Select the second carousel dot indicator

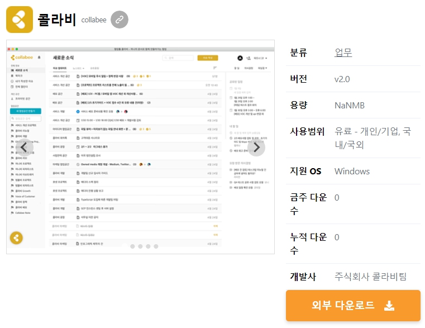point(132,246)
